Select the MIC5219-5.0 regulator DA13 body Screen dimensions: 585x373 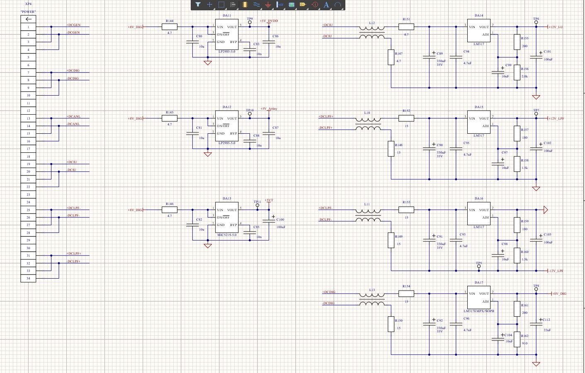[227, 217]
